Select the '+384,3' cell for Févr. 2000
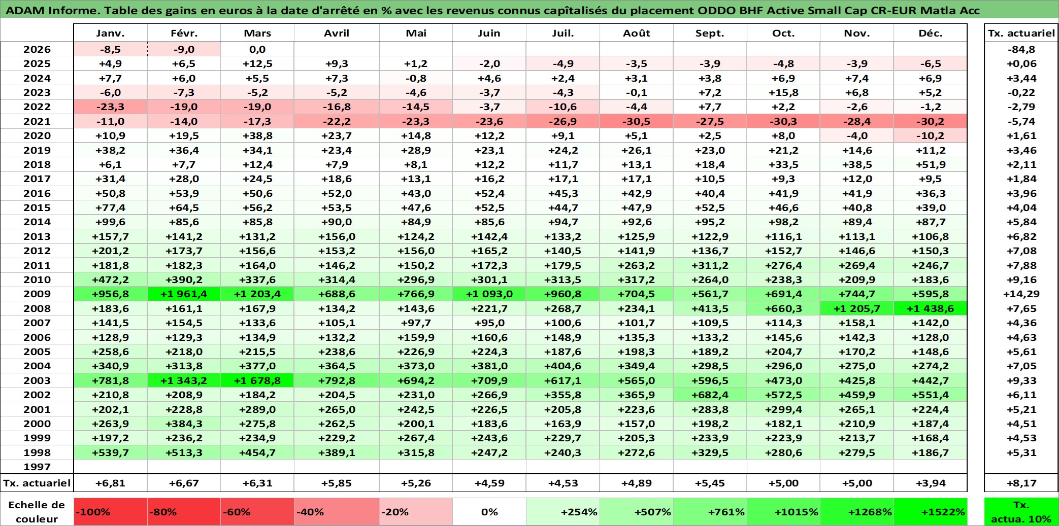 tap(184, 424)
